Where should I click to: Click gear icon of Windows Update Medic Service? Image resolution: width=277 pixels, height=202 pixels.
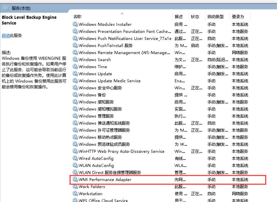pyautogui.click(x=75, y=81)
